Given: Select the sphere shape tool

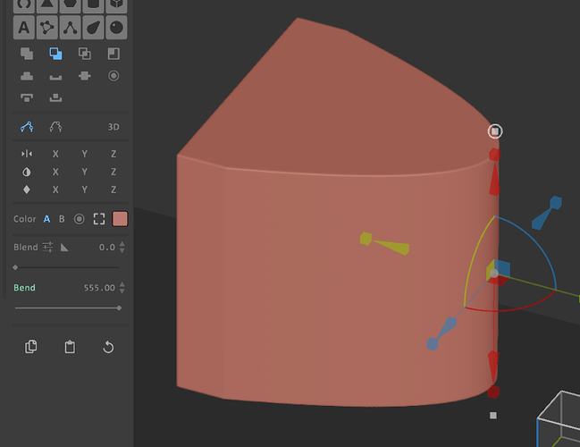Looking at the screenshot, I should [116, 28].
